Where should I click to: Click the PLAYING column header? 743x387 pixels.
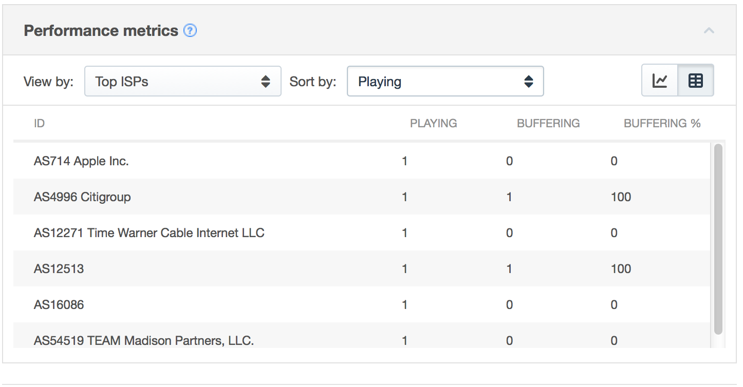(x=433, y=123)
